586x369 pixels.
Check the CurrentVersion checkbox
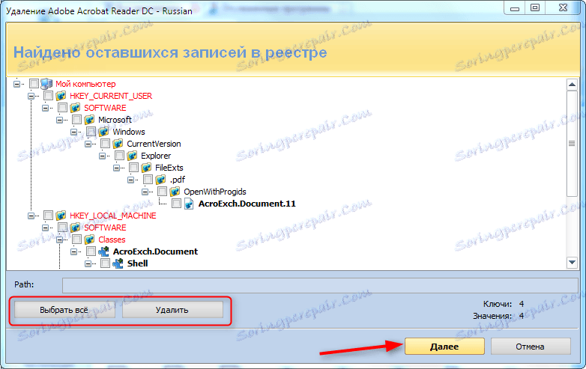pos(105,144)
